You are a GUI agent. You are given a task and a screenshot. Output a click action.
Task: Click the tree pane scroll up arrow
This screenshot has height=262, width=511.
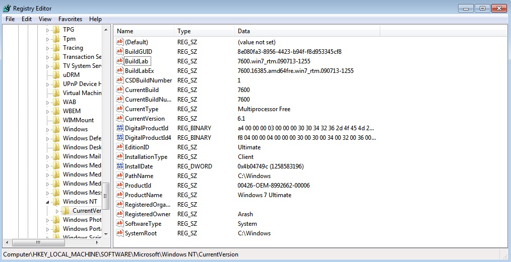click(x=106, y=30)
